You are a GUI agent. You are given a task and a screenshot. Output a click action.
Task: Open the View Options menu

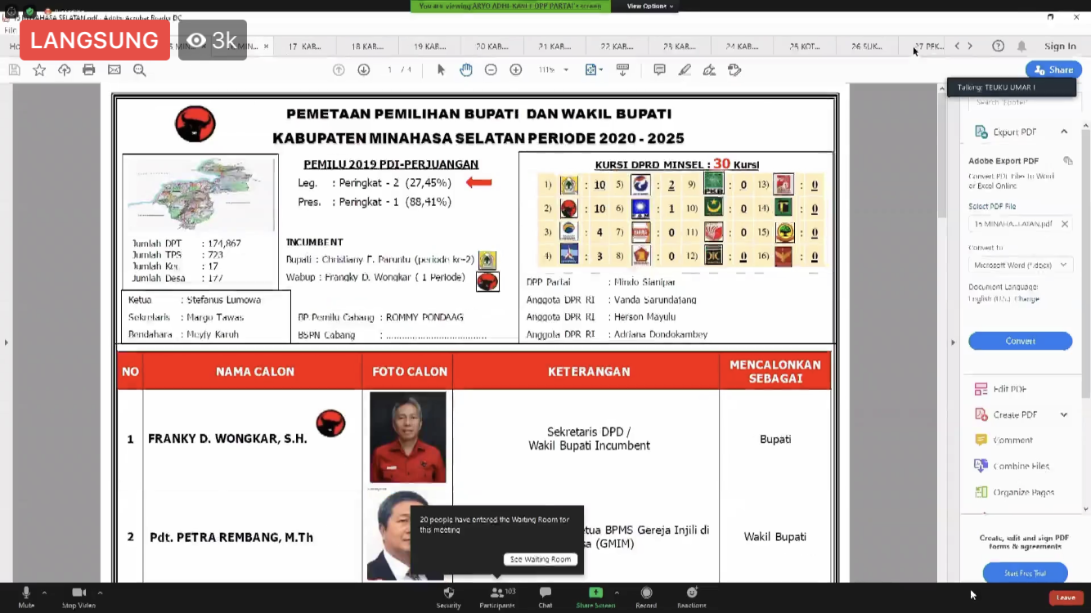click(x=650, y=7)
